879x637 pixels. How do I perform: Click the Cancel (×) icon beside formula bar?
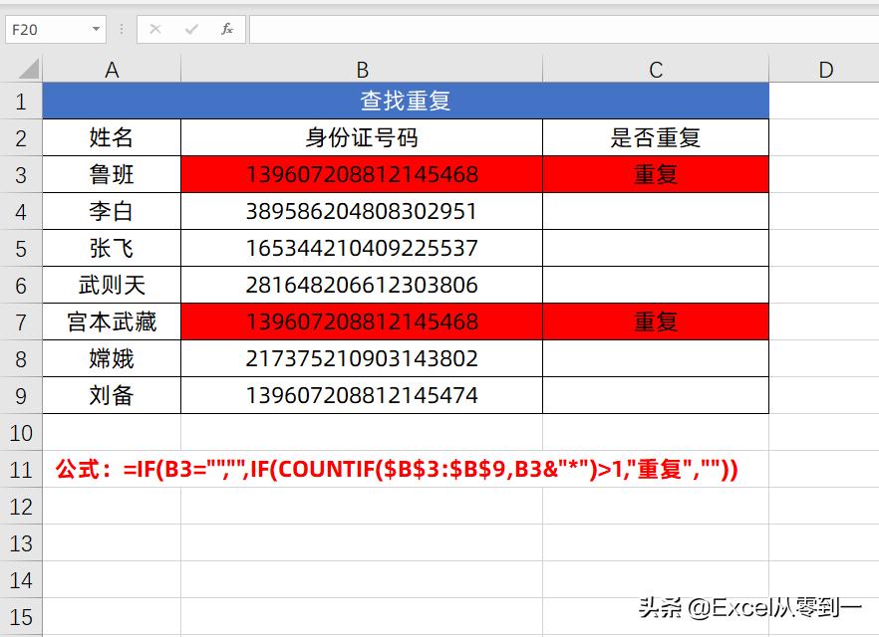click(155, 29)
